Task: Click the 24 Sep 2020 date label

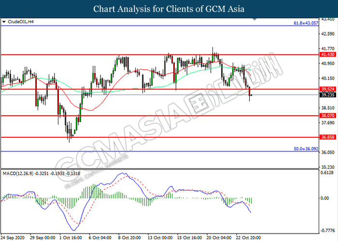Action: 14,238
